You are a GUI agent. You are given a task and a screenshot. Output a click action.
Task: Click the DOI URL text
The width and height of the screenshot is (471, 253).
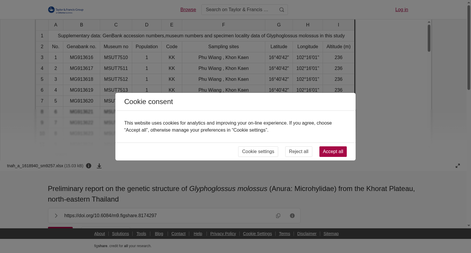coord(110,216)
